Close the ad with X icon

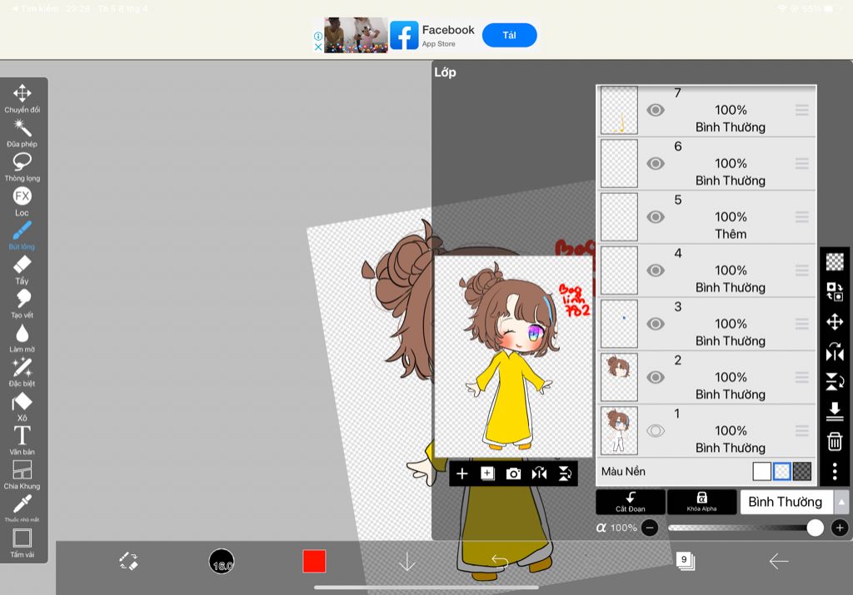pyautogui.click(x=318, y=47)
